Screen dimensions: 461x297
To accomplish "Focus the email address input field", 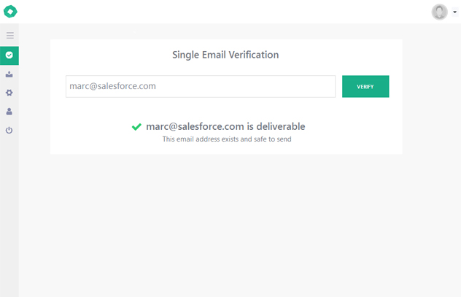I will [200, 86].
